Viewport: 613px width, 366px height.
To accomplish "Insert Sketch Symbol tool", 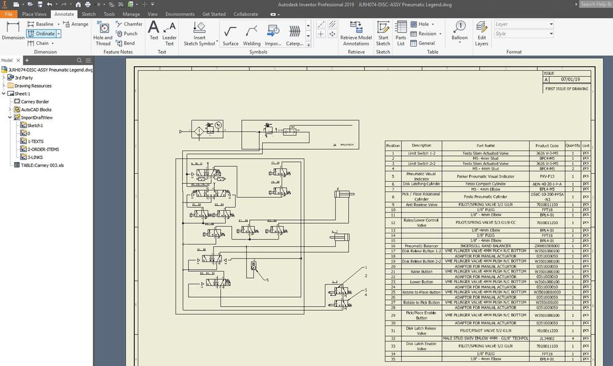I will pos(199,33).
